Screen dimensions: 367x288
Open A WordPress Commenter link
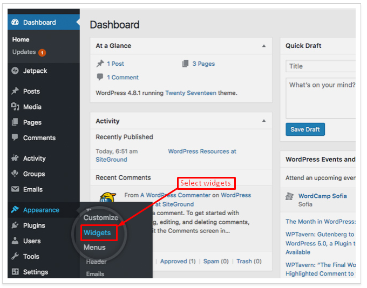point(175,195)
